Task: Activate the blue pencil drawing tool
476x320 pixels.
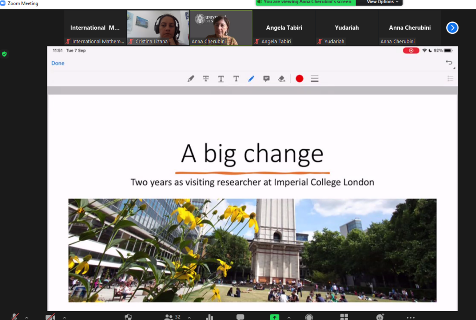Action: point(251,79)
